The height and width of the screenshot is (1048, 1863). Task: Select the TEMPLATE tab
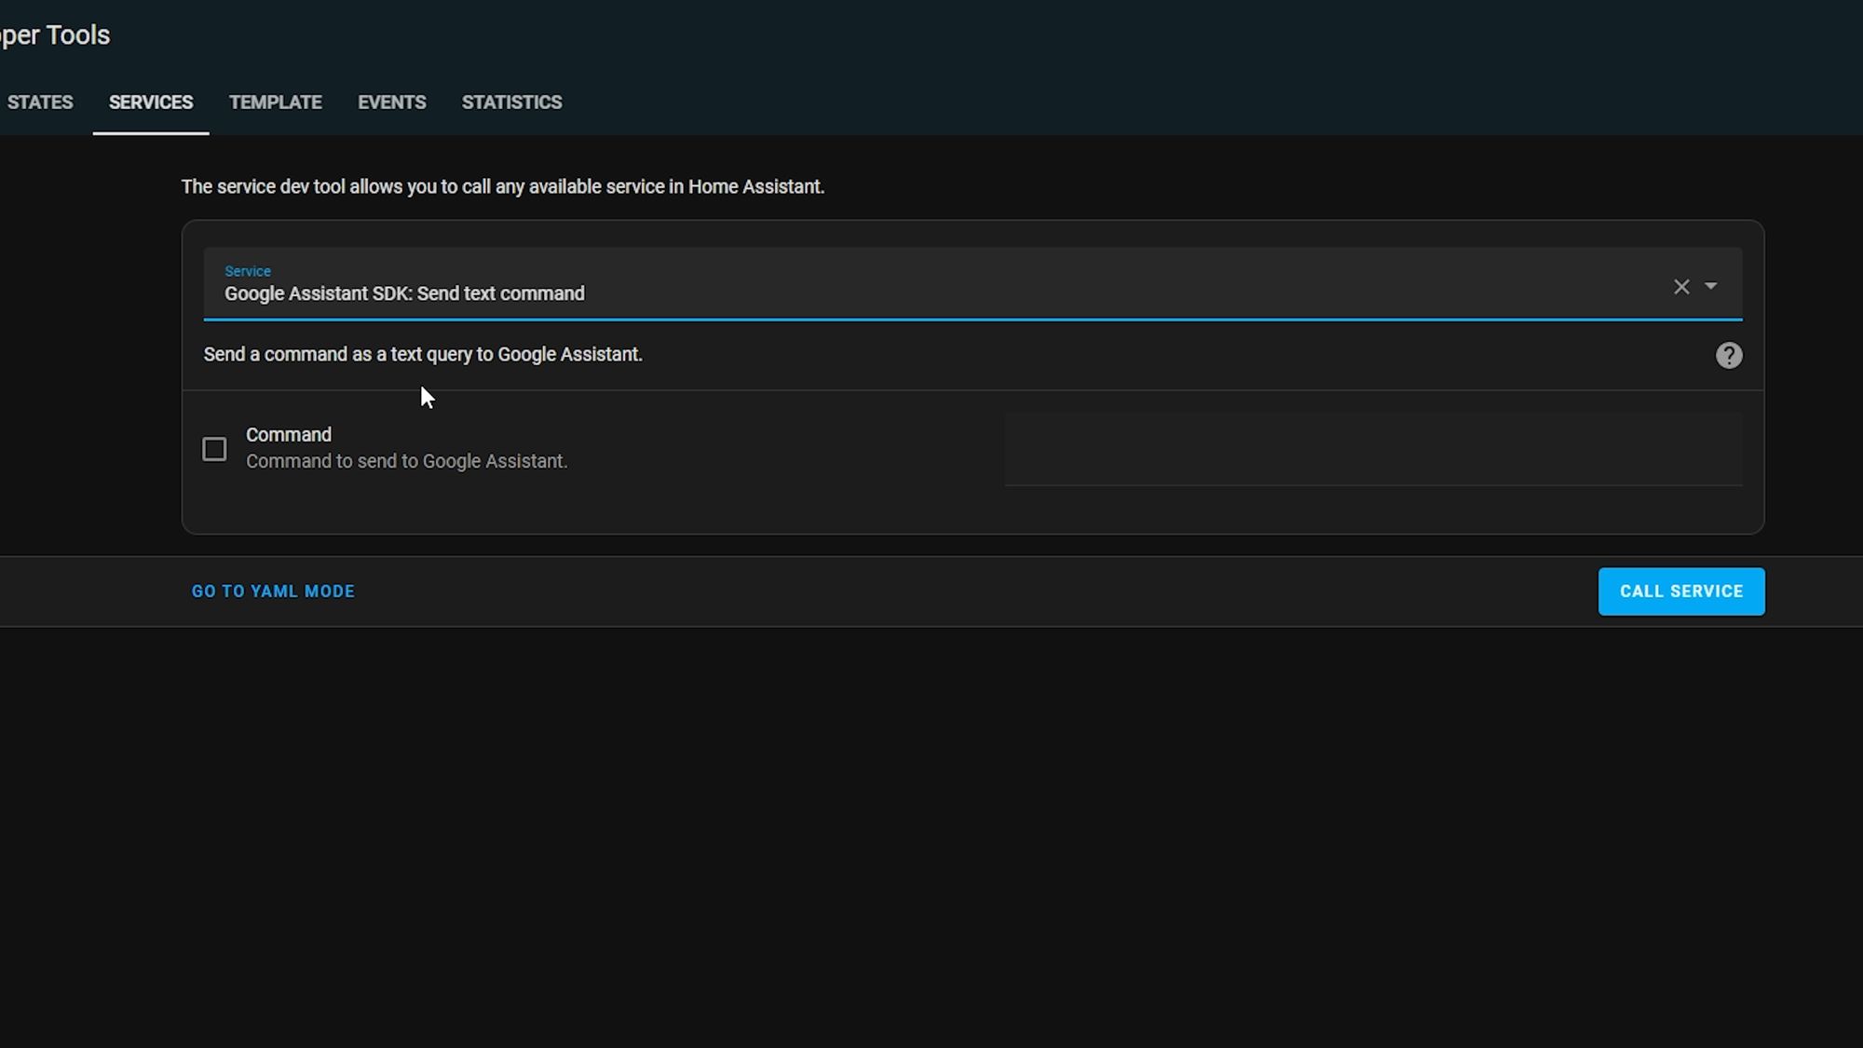pos(275,102)
